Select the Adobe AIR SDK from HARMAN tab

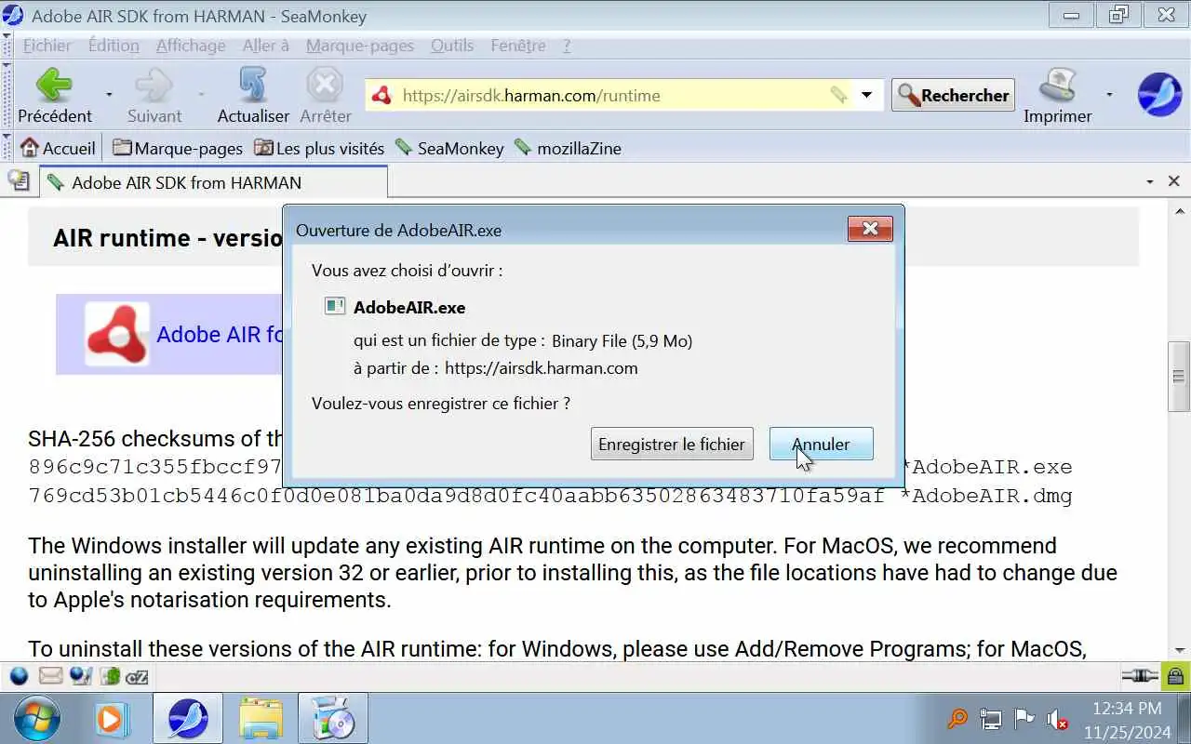pos(213,182)
